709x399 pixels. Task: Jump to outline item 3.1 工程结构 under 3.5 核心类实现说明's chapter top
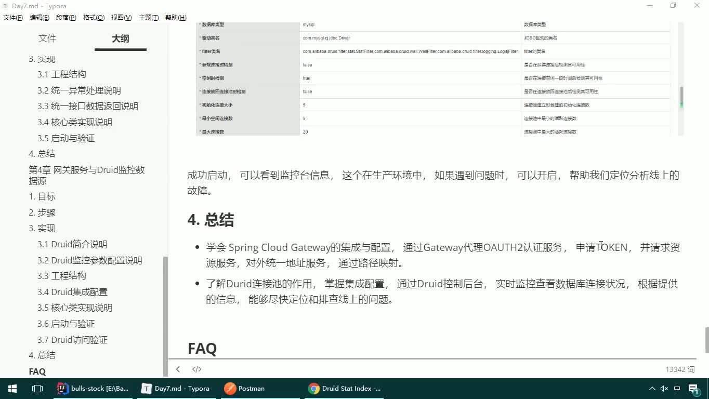pos(62,74)
